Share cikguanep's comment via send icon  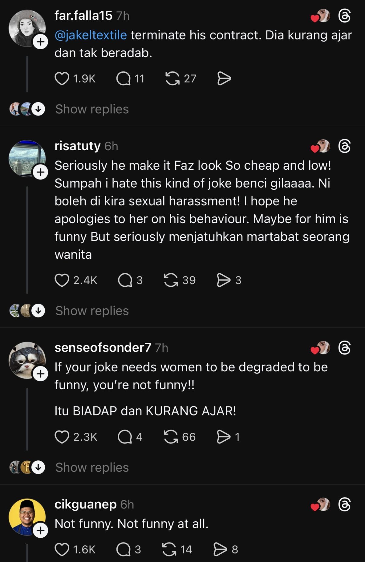[220, 550]
